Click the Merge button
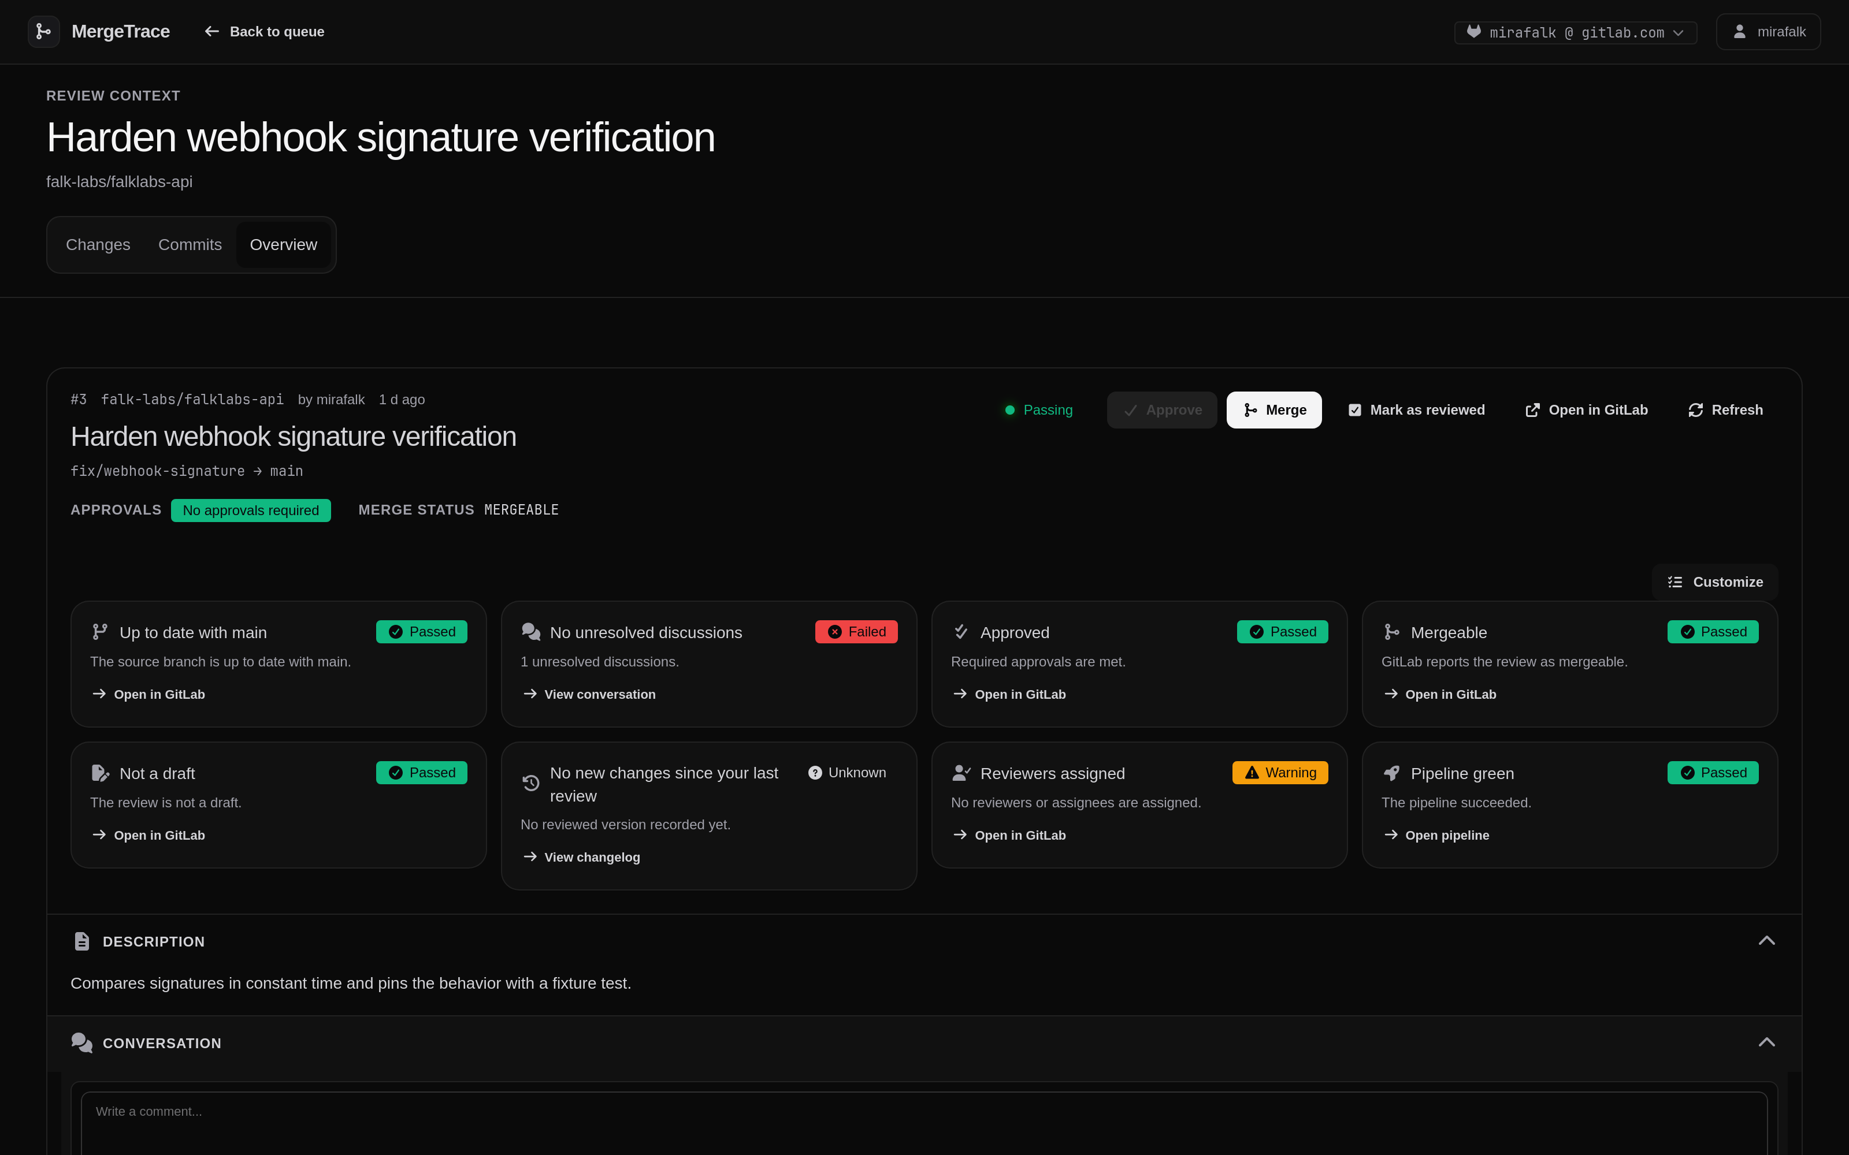Viewport: 1849px width, 1155px height. point(1273,410)
